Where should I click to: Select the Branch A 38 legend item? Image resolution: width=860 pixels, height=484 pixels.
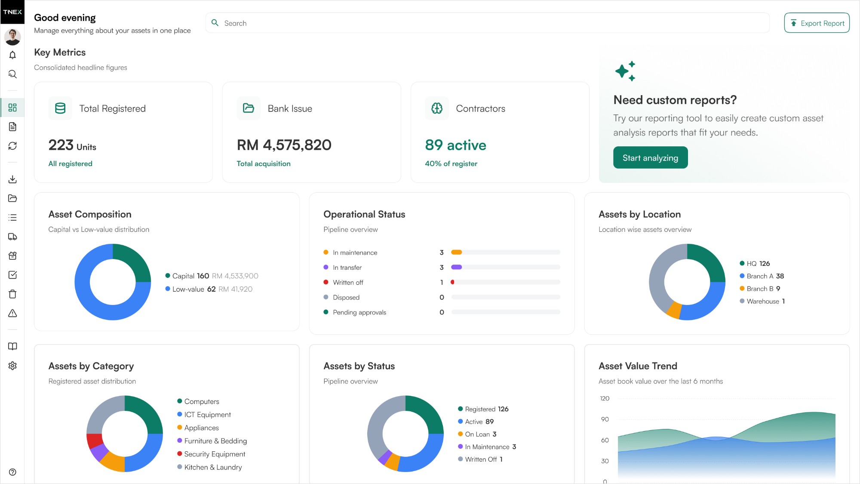tap(762, 276)
